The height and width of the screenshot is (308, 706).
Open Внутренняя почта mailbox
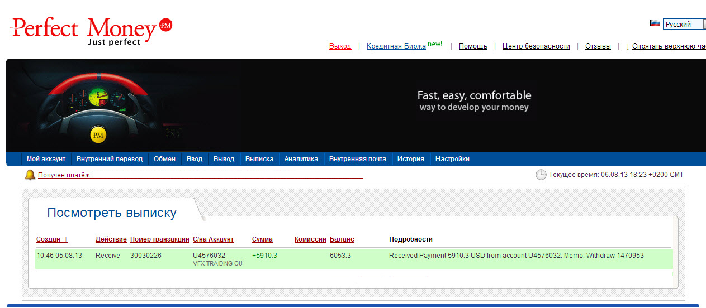[358, 159]
